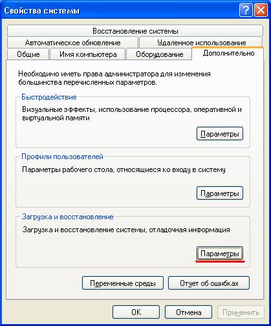
Task: Click the Отчет об ошибках button
Action: point(209,283)
